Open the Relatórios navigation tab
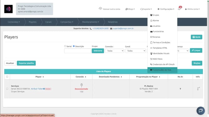 click(113, 22)
